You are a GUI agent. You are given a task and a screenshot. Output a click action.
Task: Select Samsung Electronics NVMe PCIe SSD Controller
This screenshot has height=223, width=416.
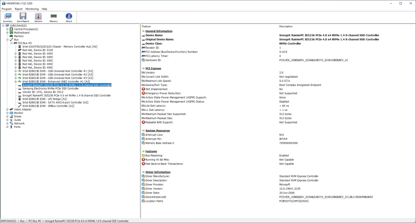(50, 88)
